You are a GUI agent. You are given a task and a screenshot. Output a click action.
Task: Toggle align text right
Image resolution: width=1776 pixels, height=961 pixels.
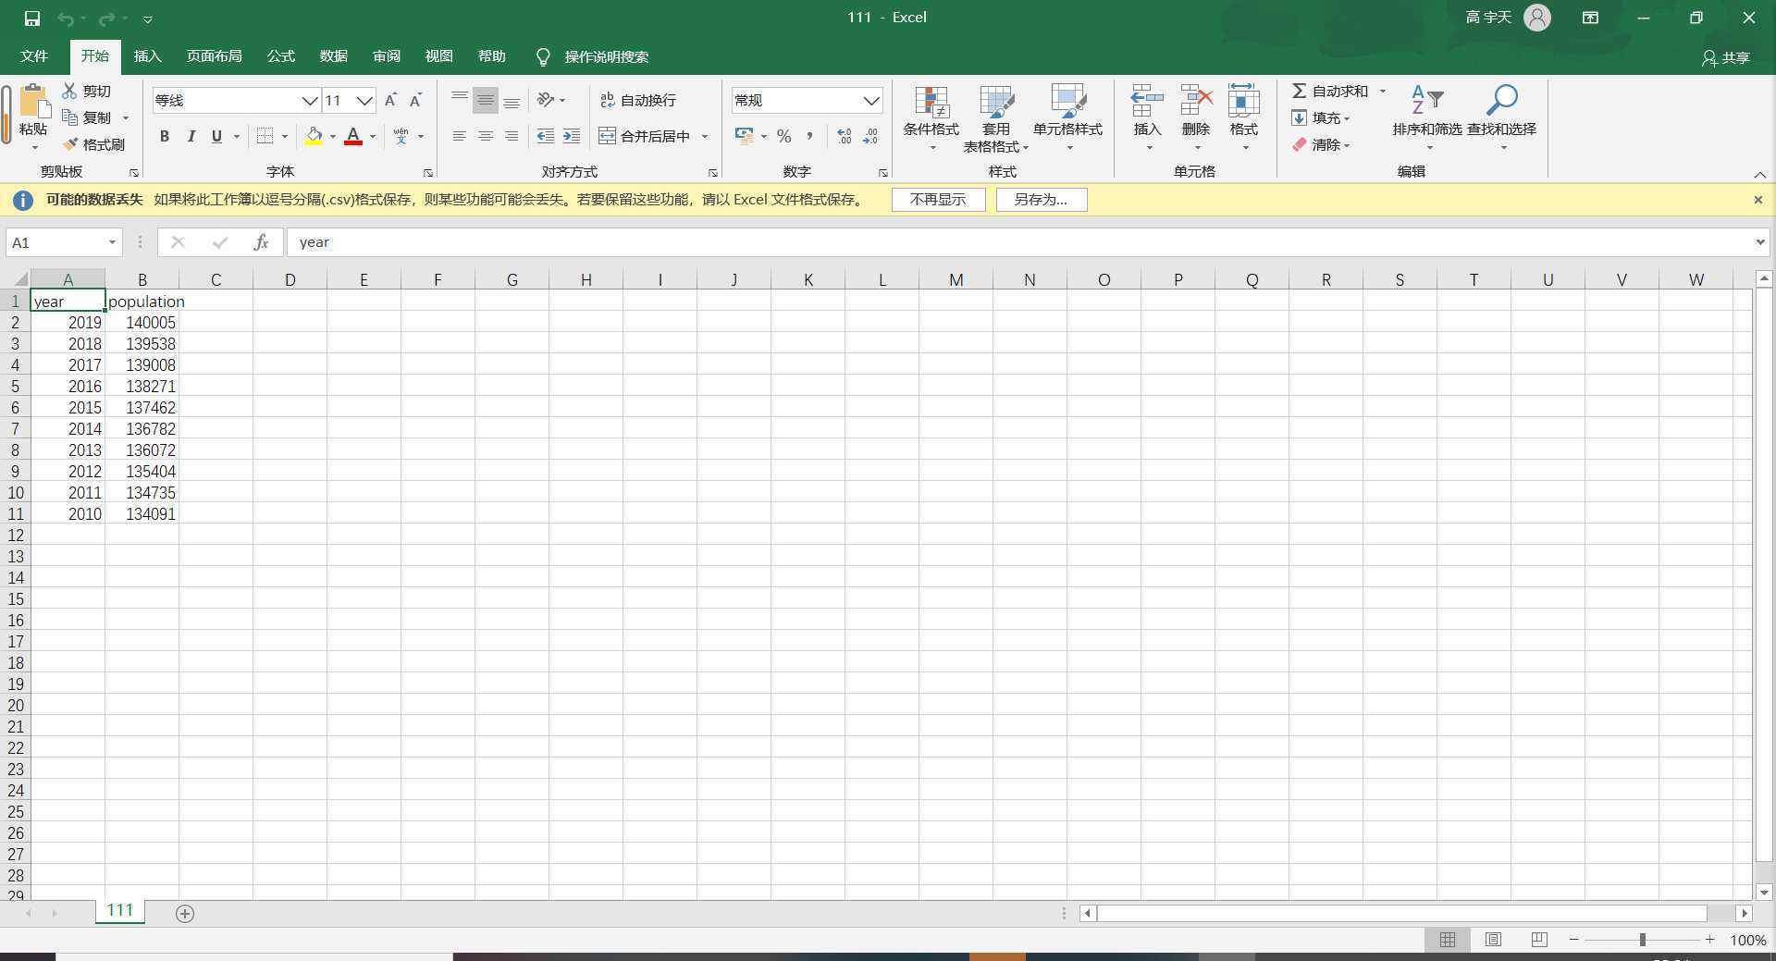pyautogui.click(x=511, y=136)
